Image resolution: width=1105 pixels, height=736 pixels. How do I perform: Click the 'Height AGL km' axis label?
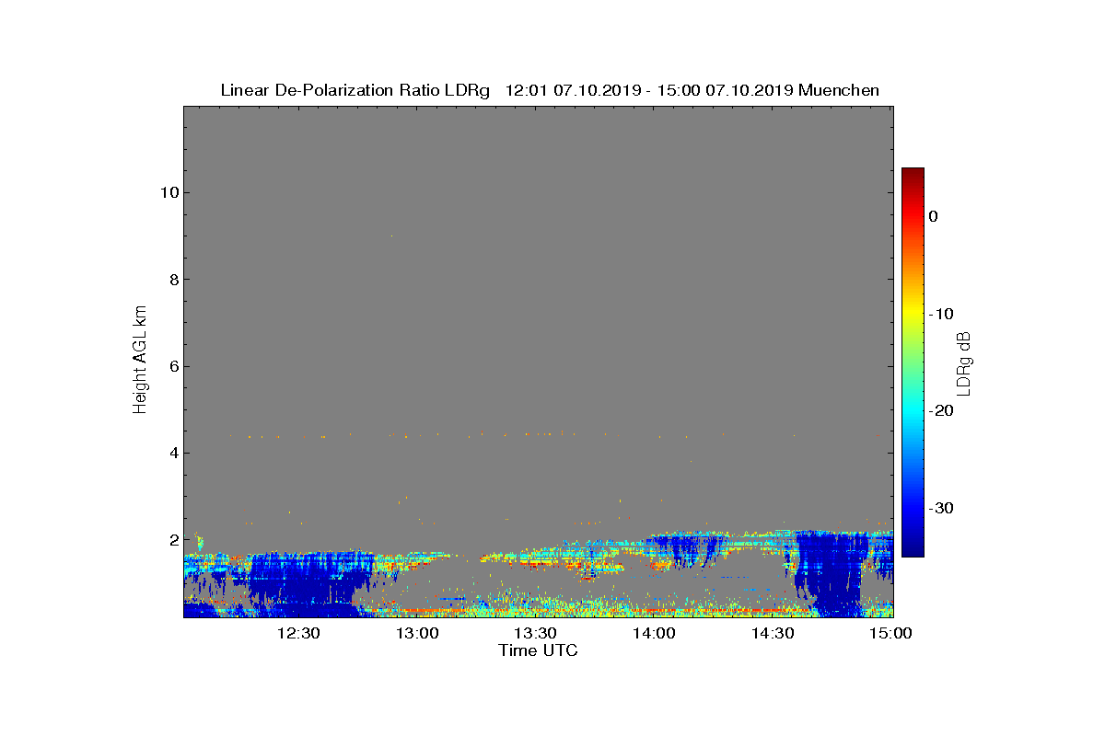click(140, 361)
